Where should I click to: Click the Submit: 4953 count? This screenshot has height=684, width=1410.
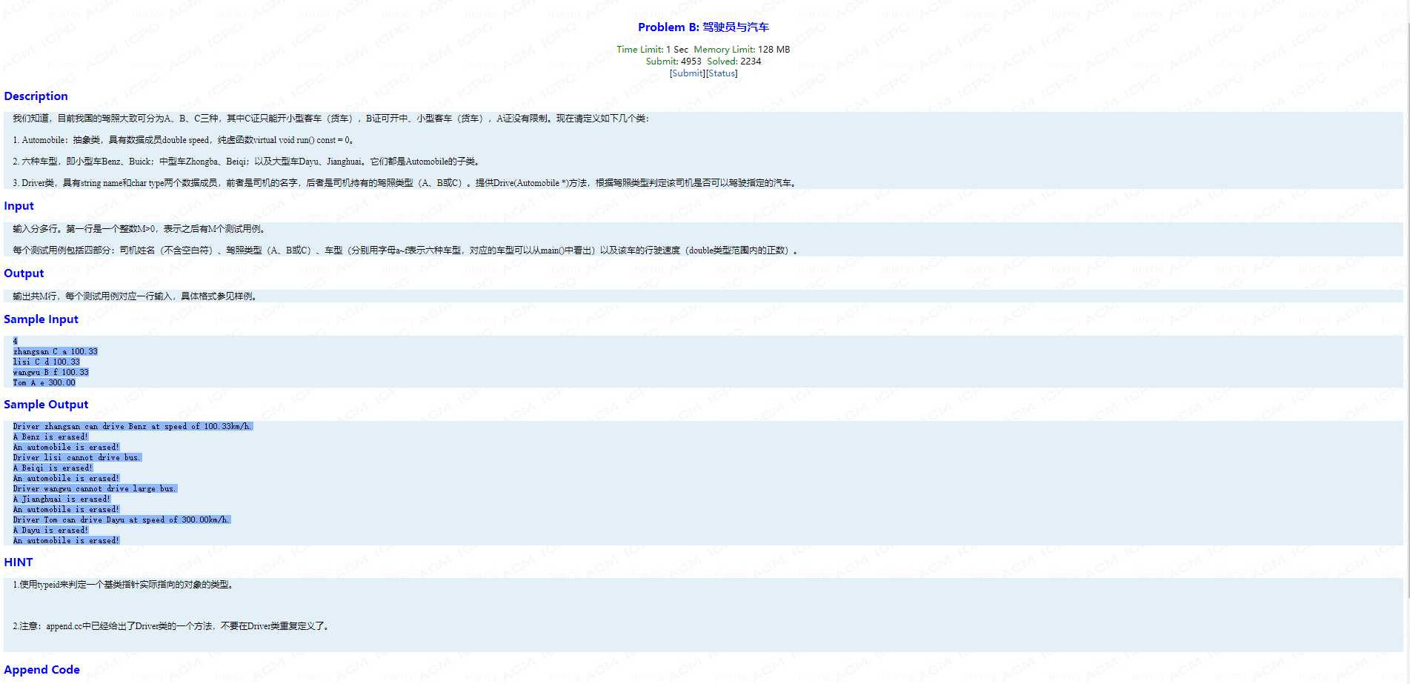pos(673,62)
